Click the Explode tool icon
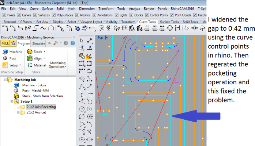The image size is (255, 146). coord(89,56)
